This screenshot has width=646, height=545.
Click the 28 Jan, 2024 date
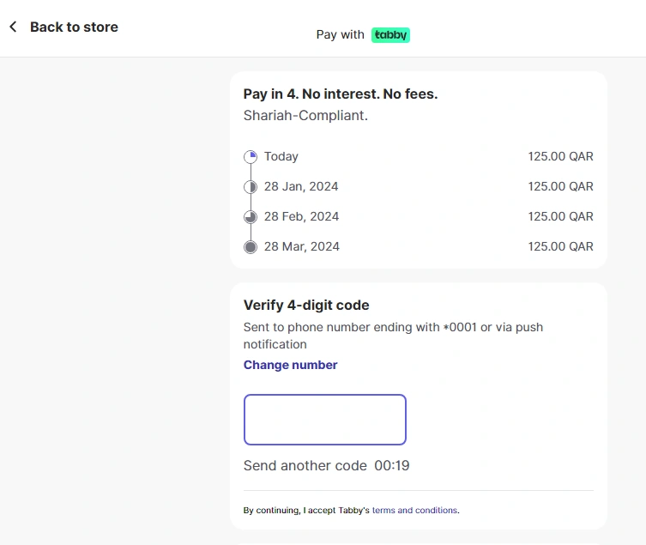(301, 187)
